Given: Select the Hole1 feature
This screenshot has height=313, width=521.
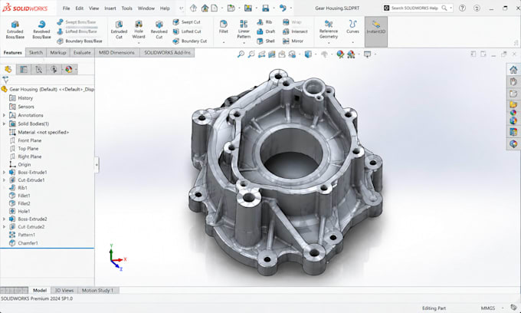Looking at the screenshot, I should (x=20, y=211).
